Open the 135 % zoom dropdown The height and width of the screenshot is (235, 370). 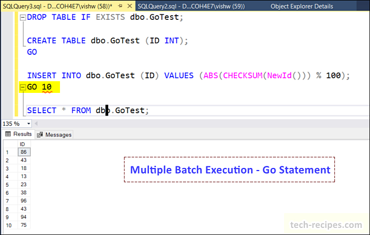pyautogui.click(x=28, y=124)
